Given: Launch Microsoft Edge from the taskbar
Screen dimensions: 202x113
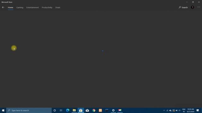Looking at the screenshot, I should coord(68,110).
